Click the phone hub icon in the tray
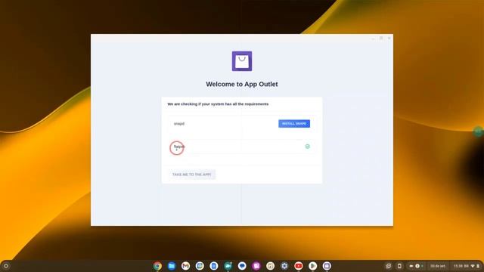 (399, 266)
